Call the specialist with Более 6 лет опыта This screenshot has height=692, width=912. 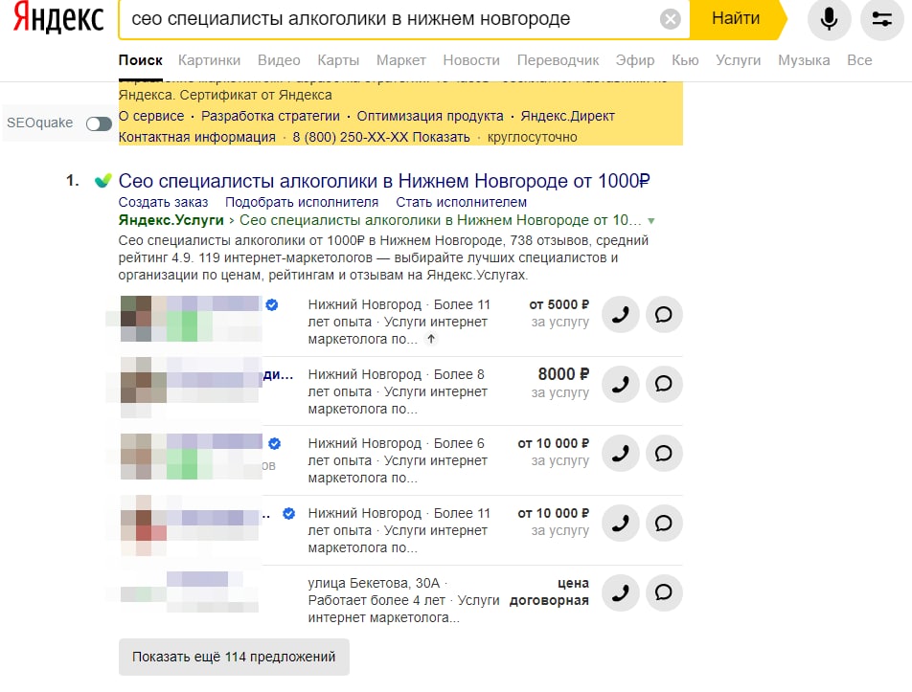pyautogui.click(x=621, y=454)
